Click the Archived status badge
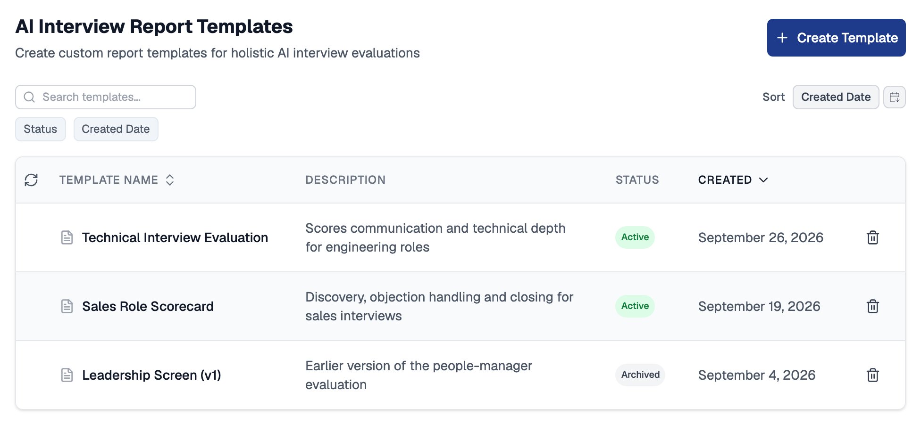 pyautogui.click(x=640, y=375)
